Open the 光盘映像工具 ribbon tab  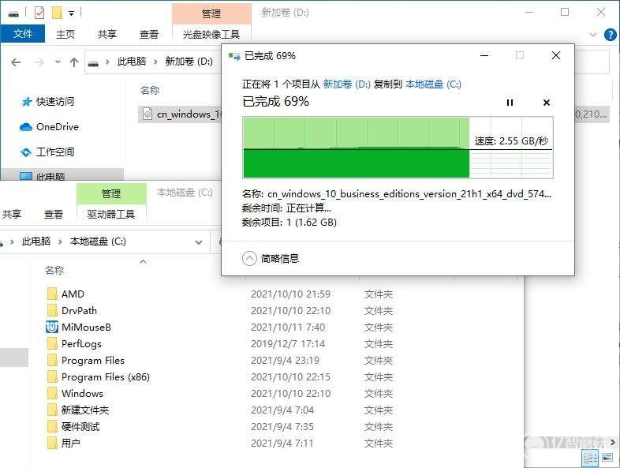tap(211, 34)
